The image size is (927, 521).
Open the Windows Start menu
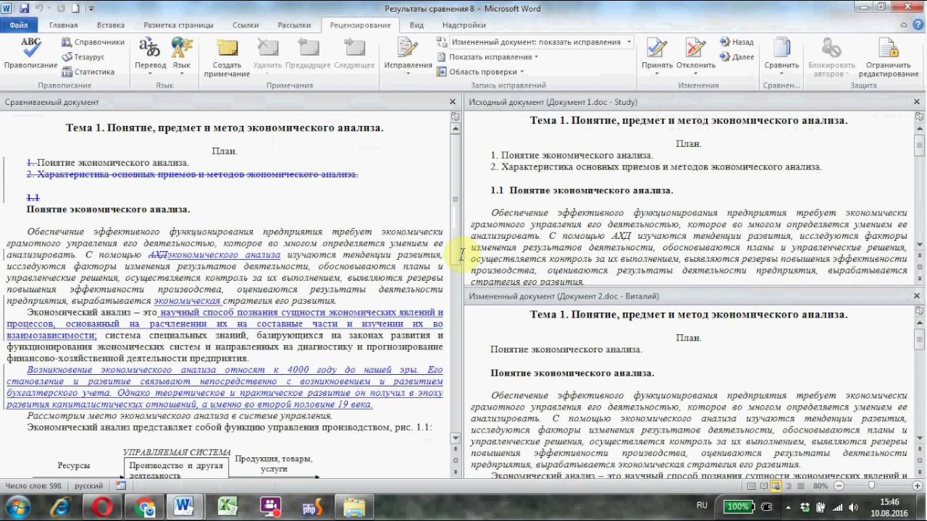click(17, 506)
